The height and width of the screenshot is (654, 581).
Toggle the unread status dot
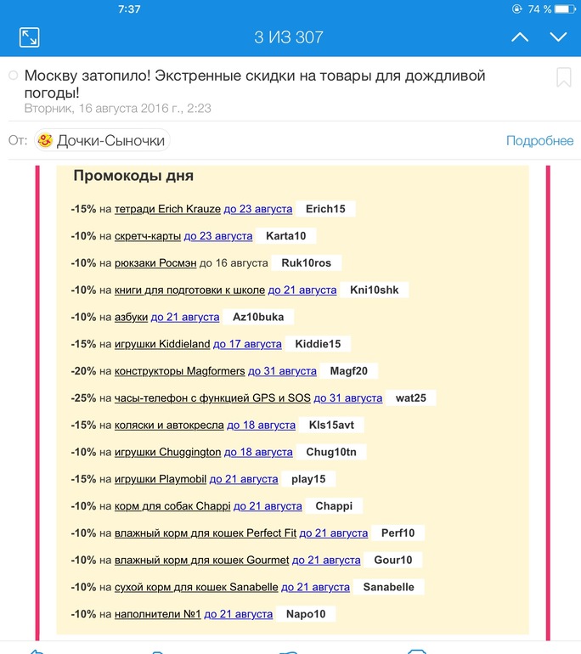point(13,76)
